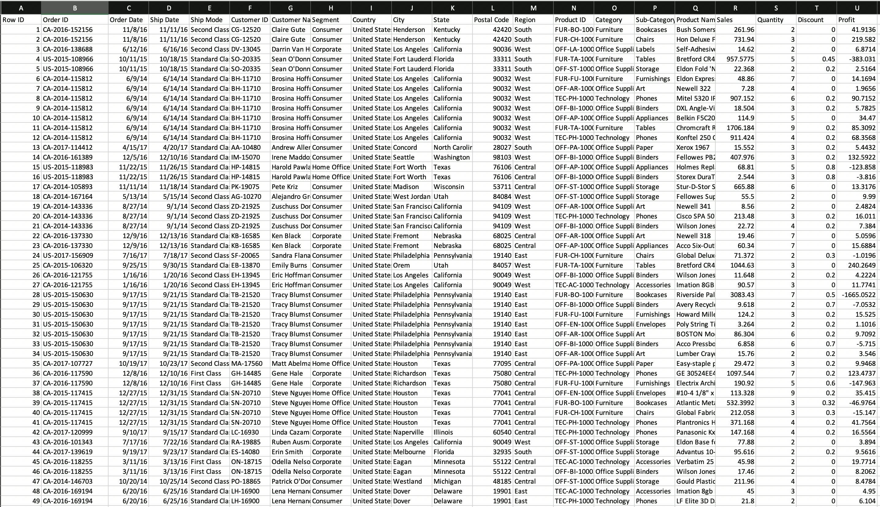Select profit value 6.104
880x507 pixels.
(x=857, y=501)
